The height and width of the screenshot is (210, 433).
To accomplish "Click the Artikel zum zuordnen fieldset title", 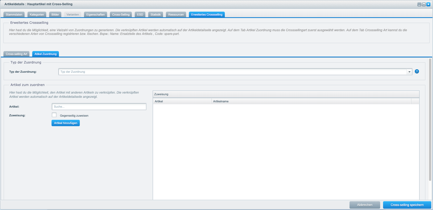I will [27, 85].
